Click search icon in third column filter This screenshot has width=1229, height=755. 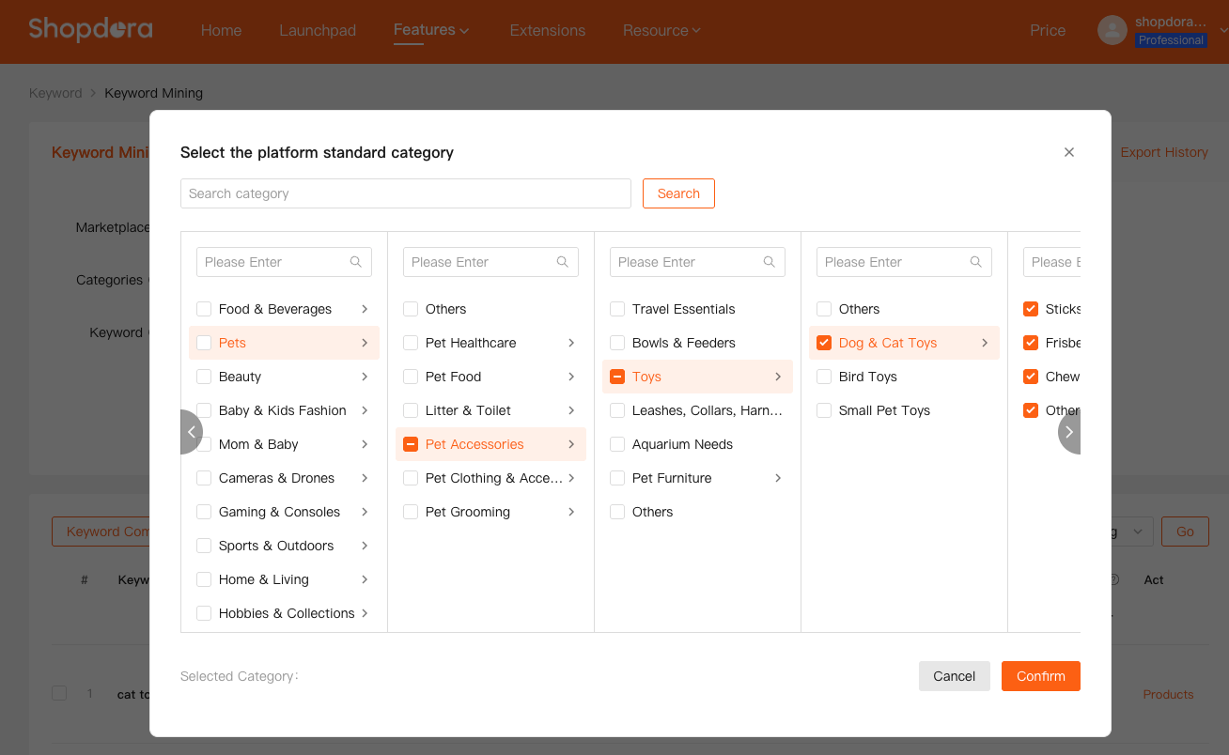tap(770, 262)
